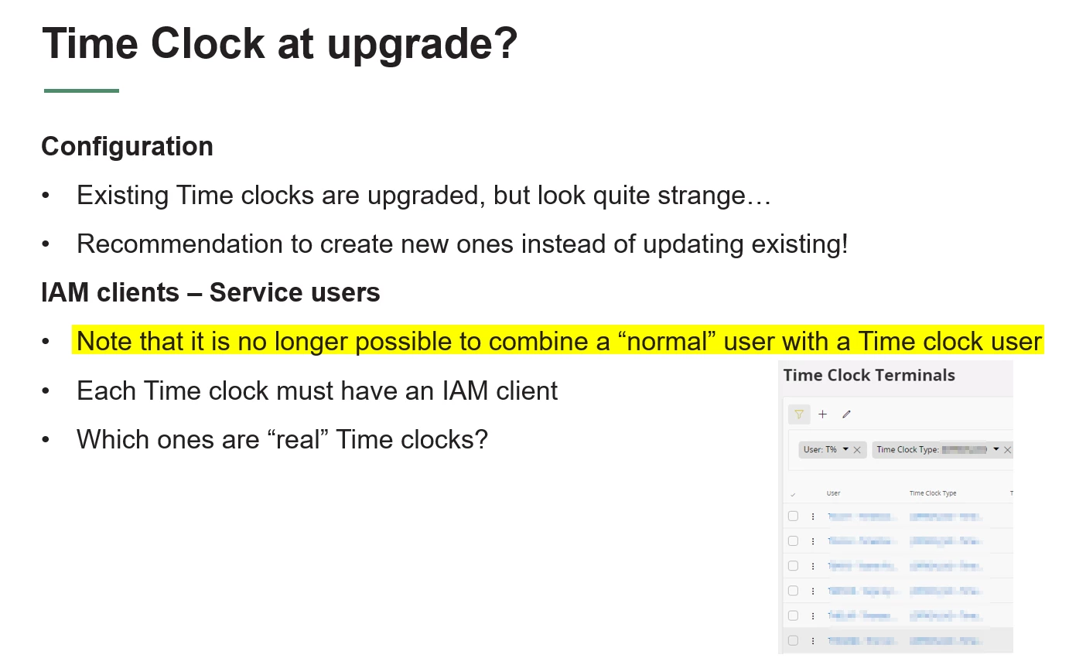Click the pencil edit icon
This screenshot has width=1069, height=658.
pos(846,414)
